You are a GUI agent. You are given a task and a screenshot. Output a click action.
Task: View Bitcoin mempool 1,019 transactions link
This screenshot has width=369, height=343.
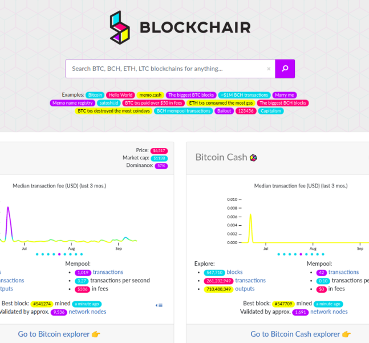[x=108, y=272]
